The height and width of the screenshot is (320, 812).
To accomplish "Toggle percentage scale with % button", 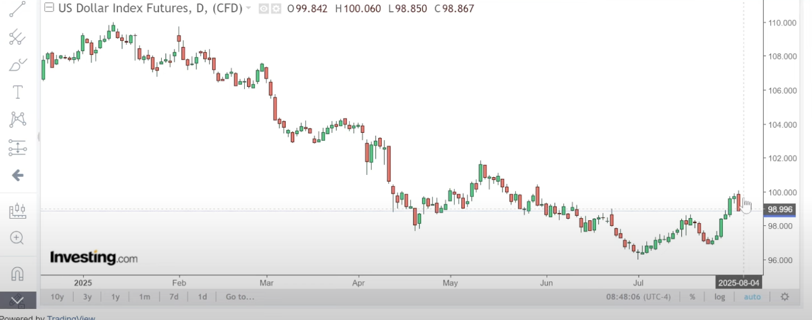I will pos(692,297).
